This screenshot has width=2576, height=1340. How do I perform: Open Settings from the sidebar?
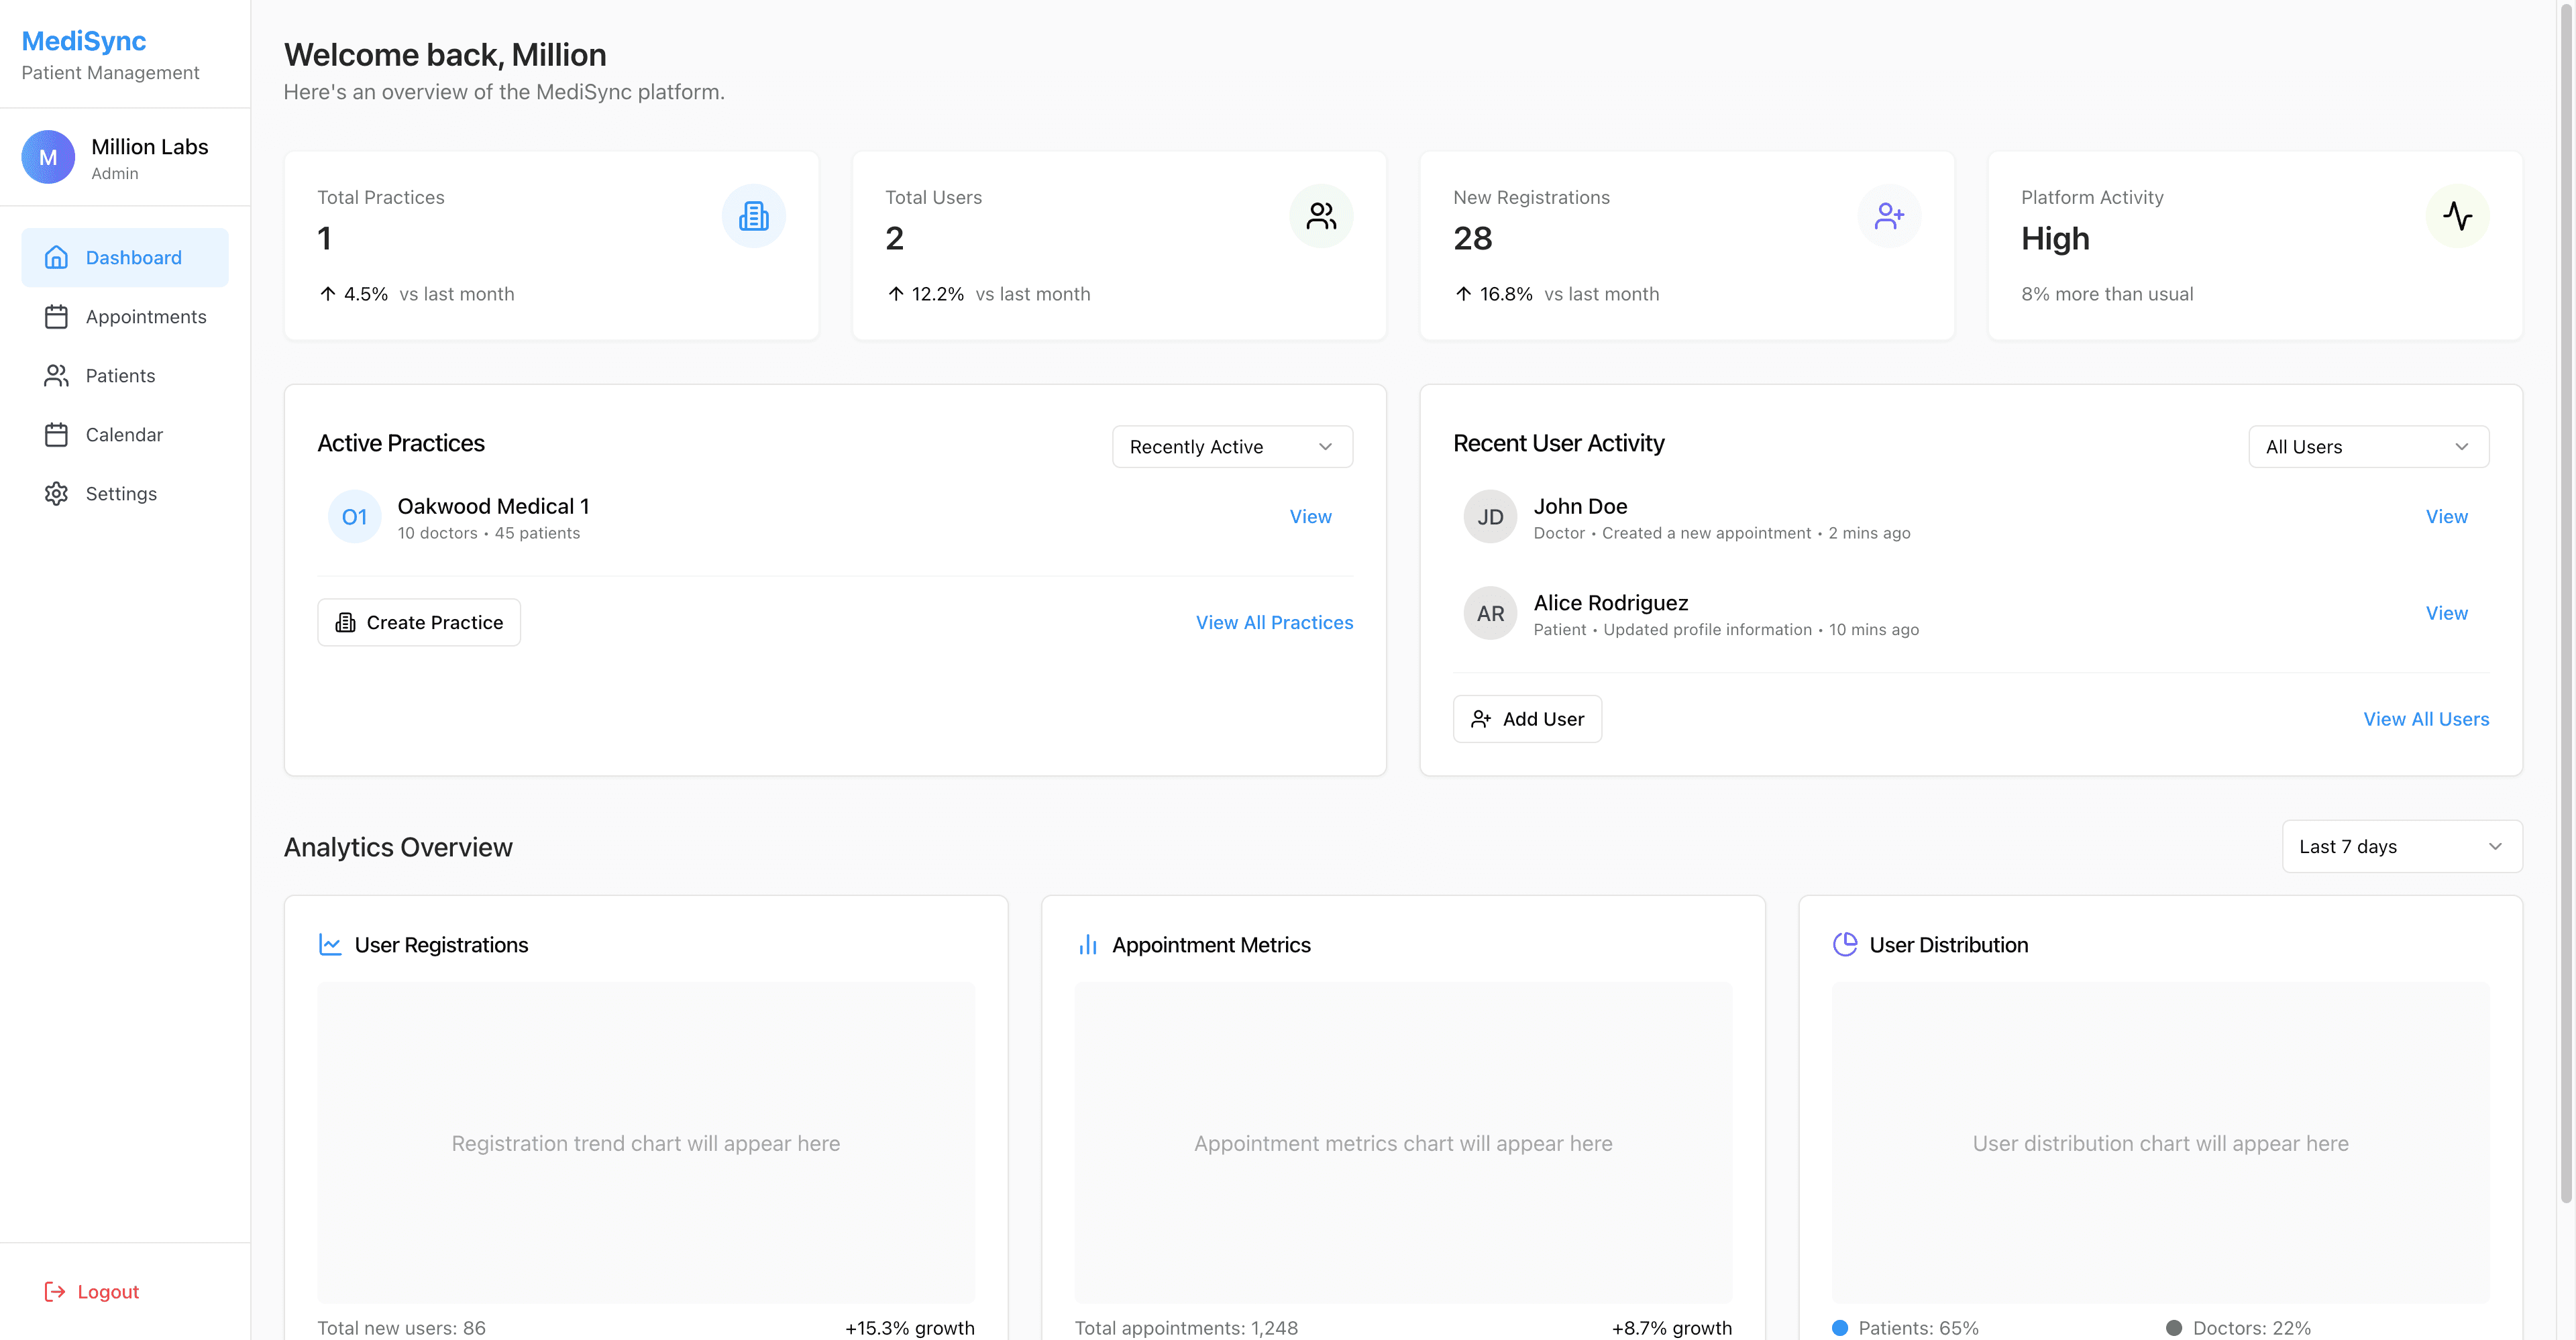point(121,494)
